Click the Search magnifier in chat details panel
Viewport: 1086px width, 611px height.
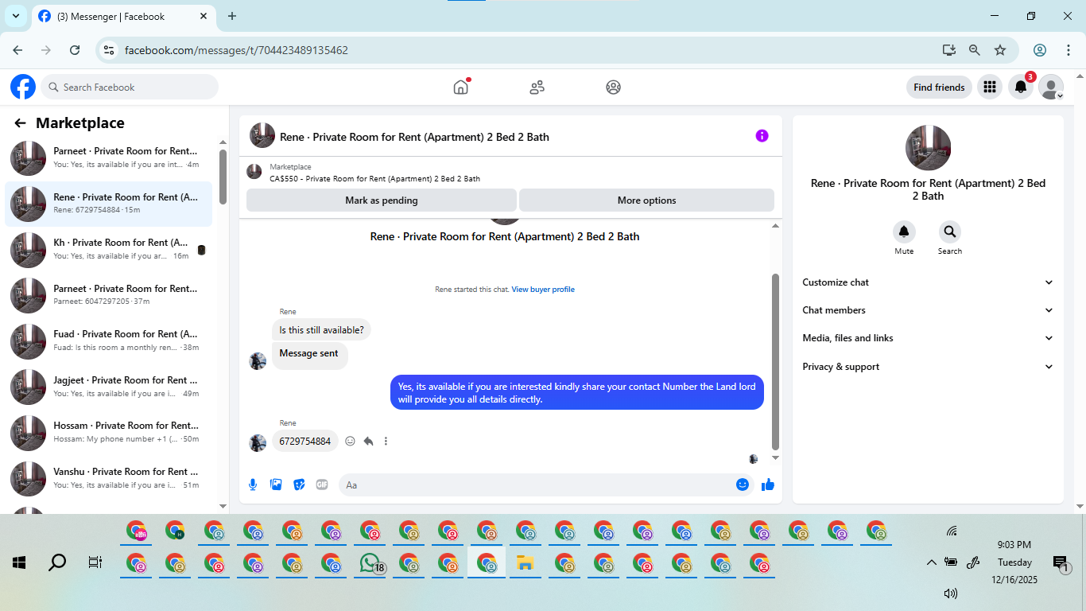tap(949, 232)
